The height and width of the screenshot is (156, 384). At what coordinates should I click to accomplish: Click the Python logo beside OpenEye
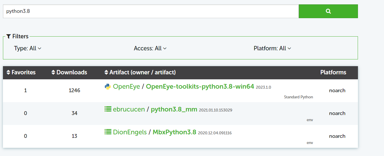click(107, 86)
